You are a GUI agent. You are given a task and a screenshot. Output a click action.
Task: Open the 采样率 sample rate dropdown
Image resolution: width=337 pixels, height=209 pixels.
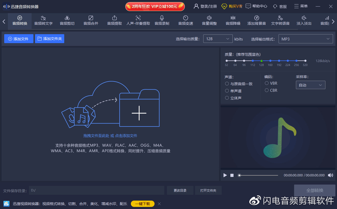(x=311, y=85)
